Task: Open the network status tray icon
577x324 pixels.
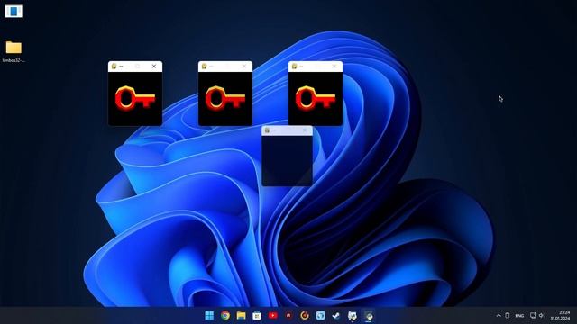Action: point(533,315)
